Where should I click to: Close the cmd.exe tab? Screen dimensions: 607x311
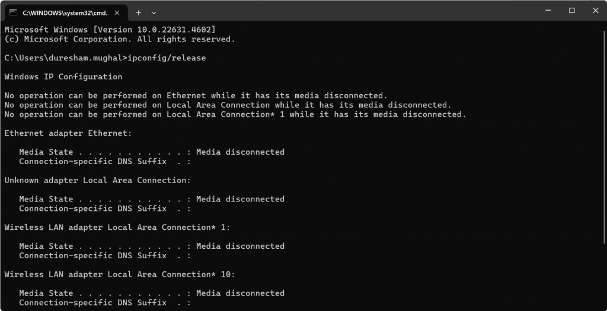117,13
